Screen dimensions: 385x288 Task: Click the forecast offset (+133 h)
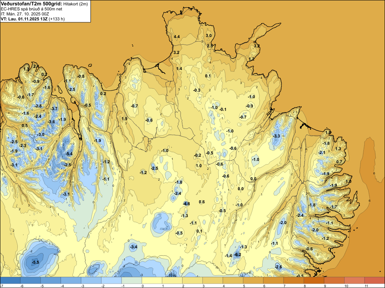coord(57,19)
